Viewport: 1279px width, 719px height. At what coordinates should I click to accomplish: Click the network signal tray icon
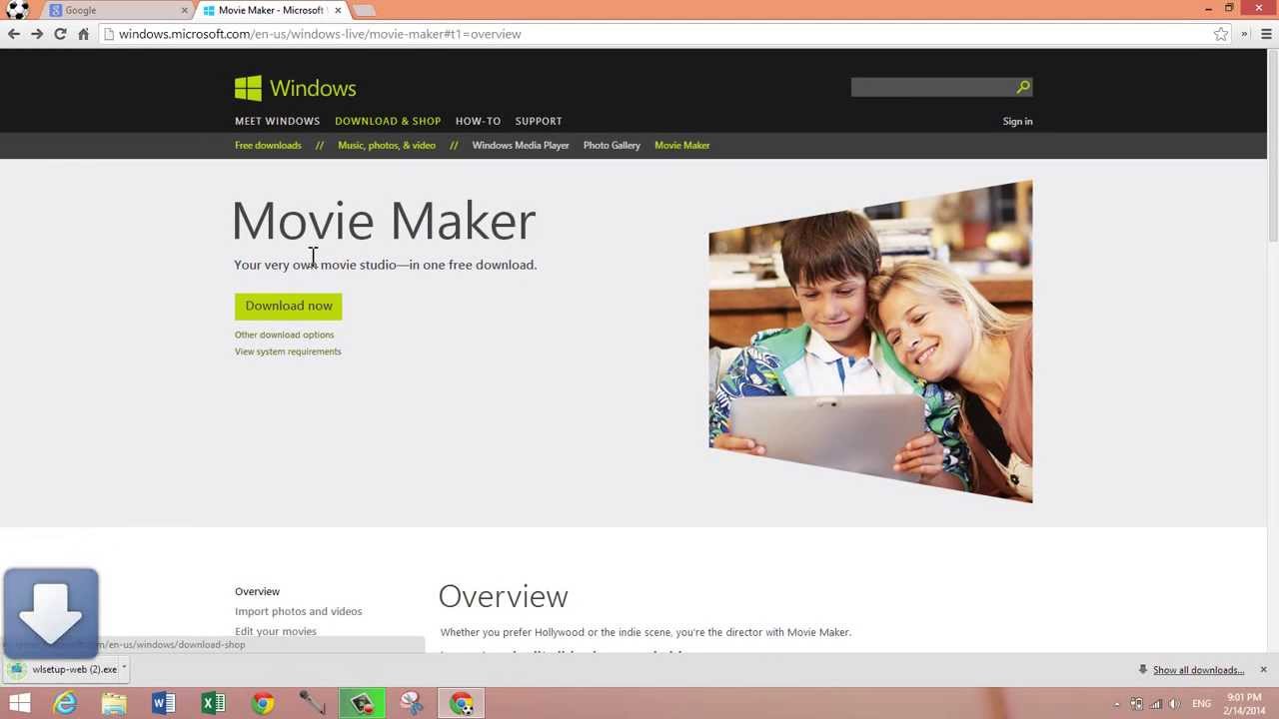click(x=1155, y=704)
